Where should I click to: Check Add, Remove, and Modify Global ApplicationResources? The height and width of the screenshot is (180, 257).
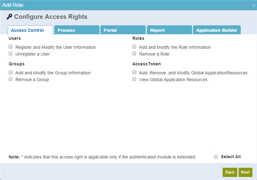click(x=134, y=72)
